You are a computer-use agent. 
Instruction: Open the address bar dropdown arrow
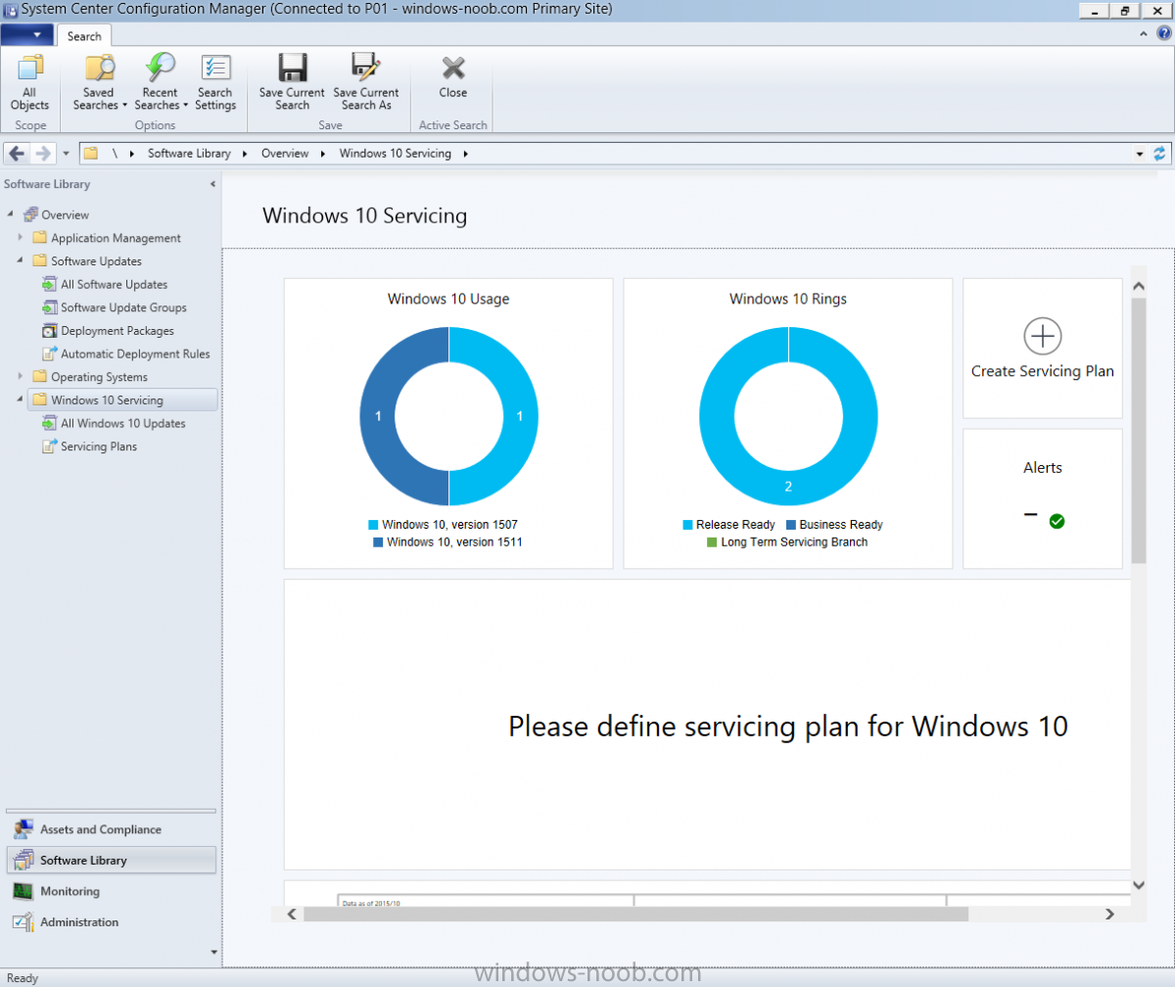(x=1140, y=154)
